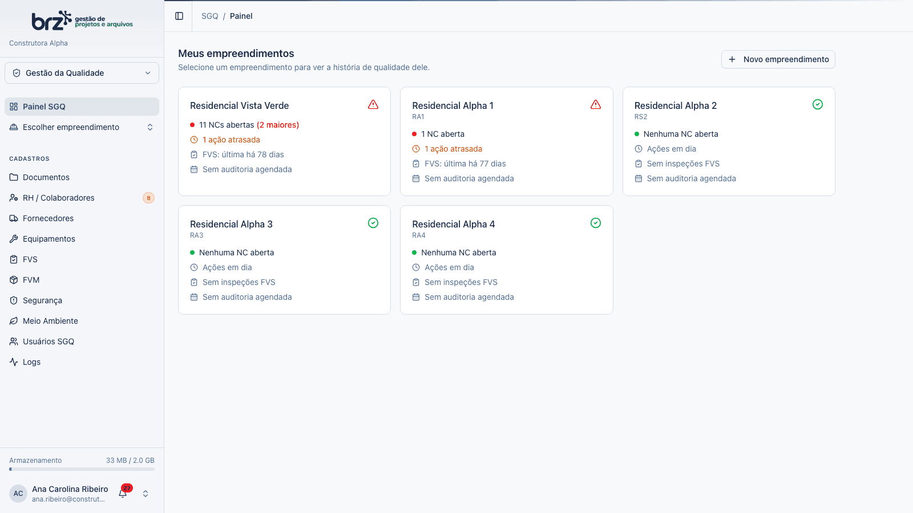Open Residencial Vista Verde card title

(240, 105)
